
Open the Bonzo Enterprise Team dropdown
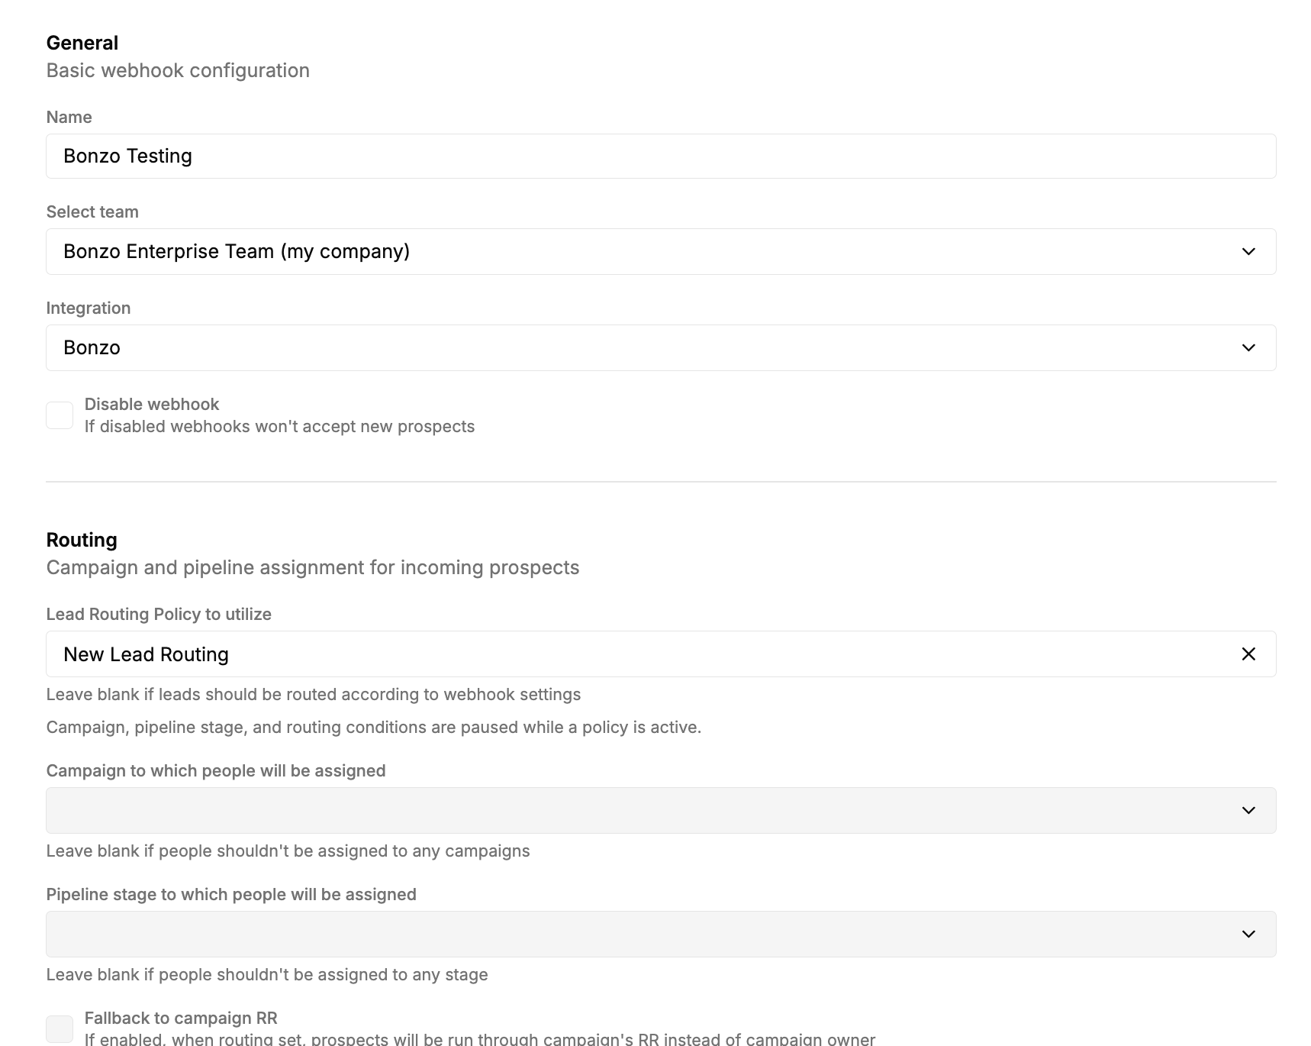(x=661, y=251)
